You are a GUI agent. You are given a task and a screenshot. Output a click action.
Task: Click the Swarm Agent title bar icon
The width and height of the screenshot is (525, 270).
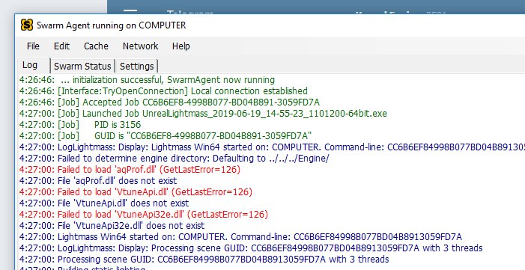(27, 25)
